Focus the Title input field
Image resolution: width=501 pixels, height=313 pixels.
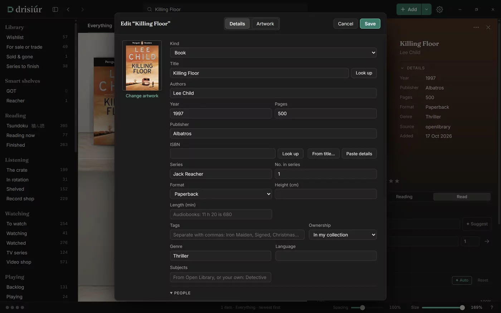click(259, 73)
